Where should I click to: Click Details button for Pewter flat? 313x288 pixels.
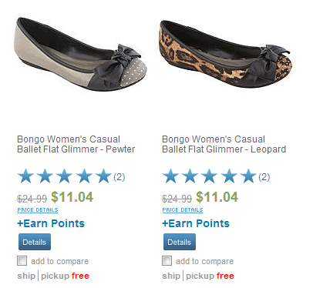[x=35, y=242]
